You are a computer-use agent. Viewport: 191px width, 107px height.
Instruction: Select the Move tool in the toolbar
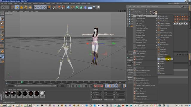tap(17, 7)
